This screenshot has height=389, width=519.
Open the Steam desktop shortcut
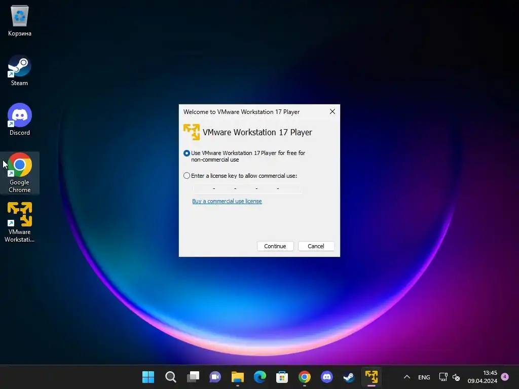pos(20,70)
